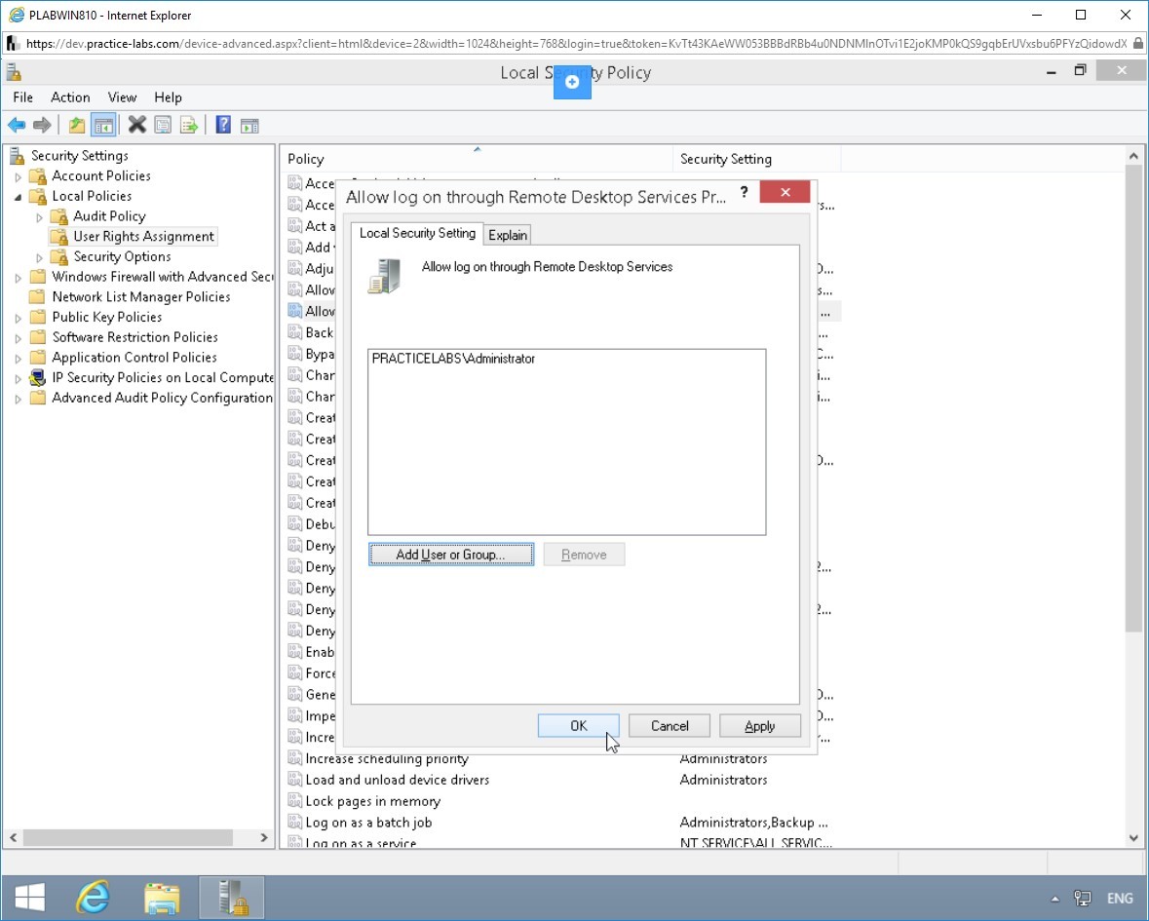Viewport: 1149px width, 921px height.
Task: Select the Local Security Setting tab
Action: [x=417, y=233]
